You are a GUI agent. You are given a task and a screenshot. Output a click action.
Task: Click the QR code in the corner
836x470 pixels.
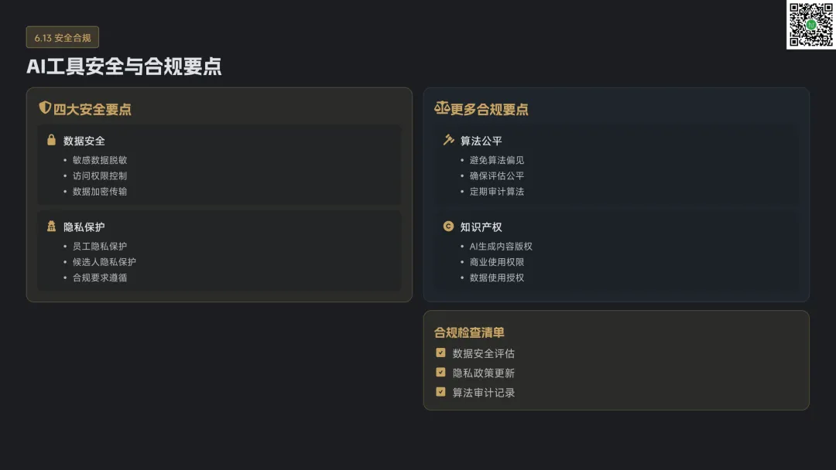point(810,25)
